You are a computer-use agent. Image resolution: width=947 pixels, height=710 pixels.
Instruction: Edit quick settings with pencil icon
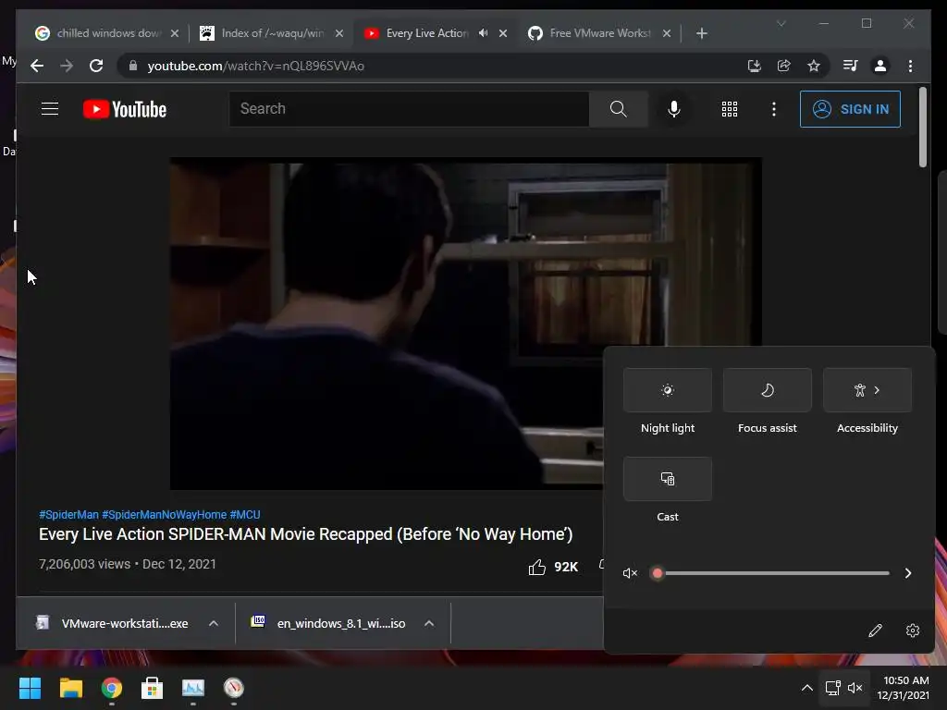pyautogui.click(x=875, y=630)
